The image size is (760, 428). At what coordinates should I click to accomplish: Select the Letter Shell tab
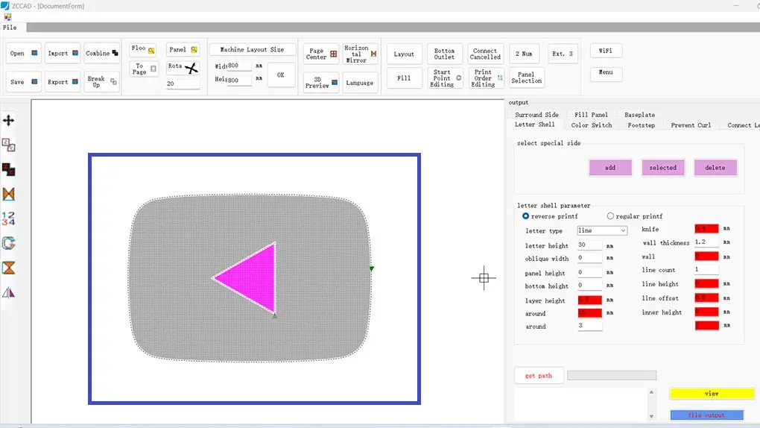coord(535,125)
